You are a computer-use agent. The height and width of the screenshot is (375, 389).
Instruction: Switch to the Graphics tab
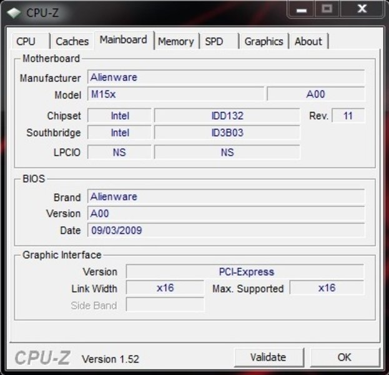(264, 41)
